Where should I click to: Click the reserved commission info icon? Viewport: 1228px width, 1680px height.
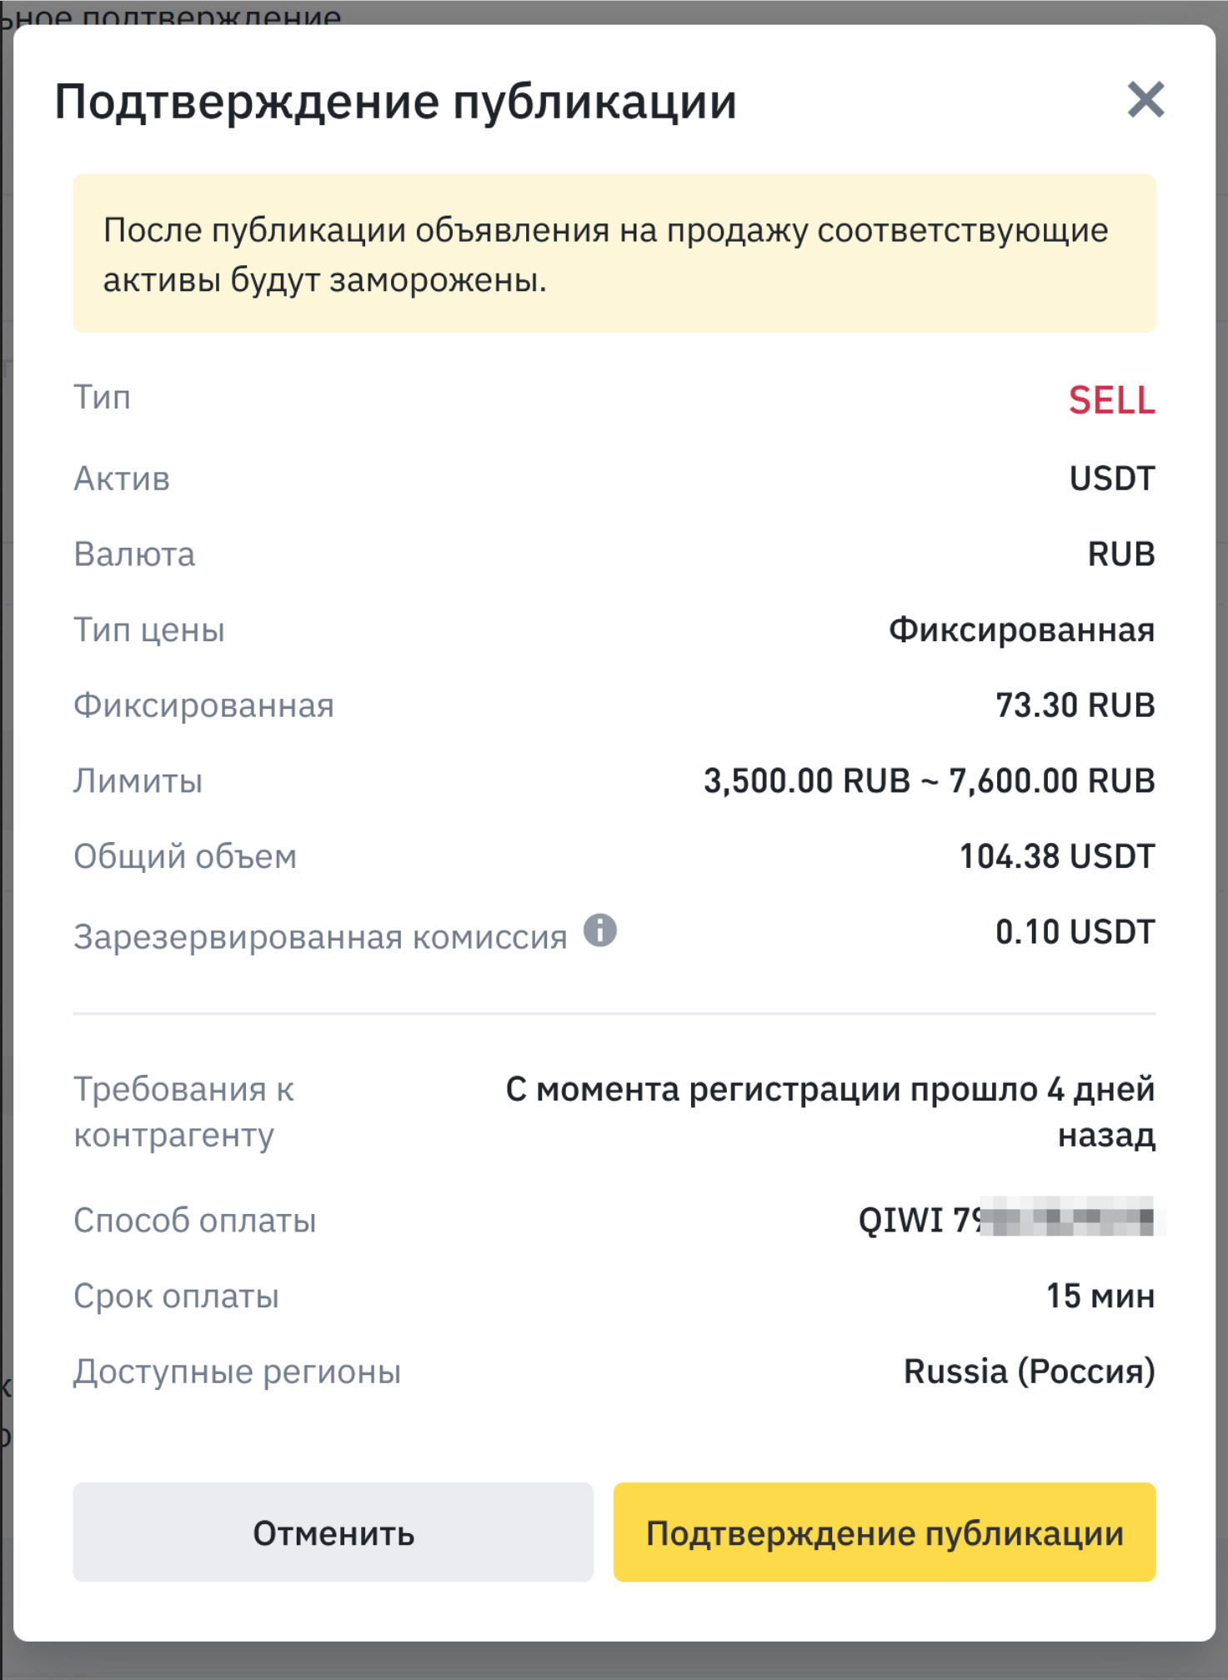pyautogui.click(x=600, y=930)
